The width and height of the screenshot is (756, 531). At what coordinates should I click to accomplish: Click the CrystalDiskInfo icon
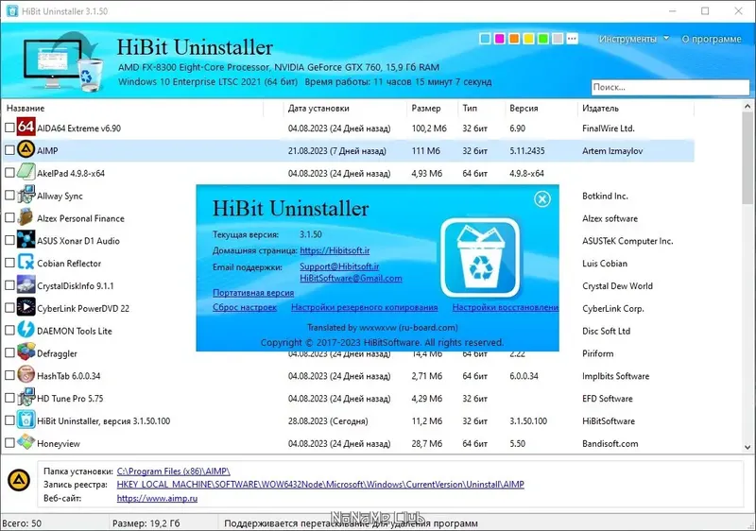[26, 285]
